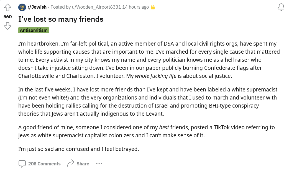Screen dimensions: 284x169
Task: Toggle post notifications with the bell icon
Action: tap(281, 7)
